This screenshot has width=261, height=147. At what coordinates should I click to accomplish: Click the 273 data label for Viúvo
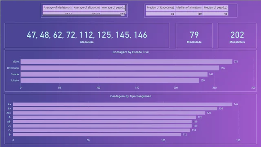pyautogui.click(x=236, y=62)
